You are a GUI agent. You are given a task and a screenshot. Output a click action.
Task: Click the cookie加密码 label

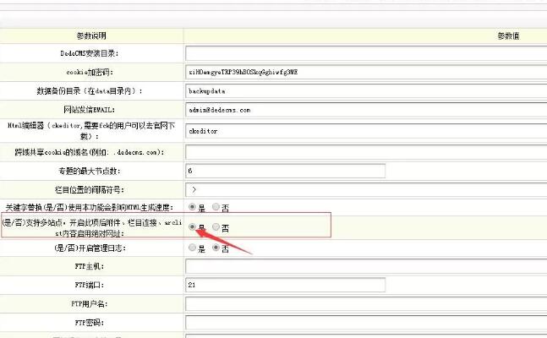coord(90,72)
